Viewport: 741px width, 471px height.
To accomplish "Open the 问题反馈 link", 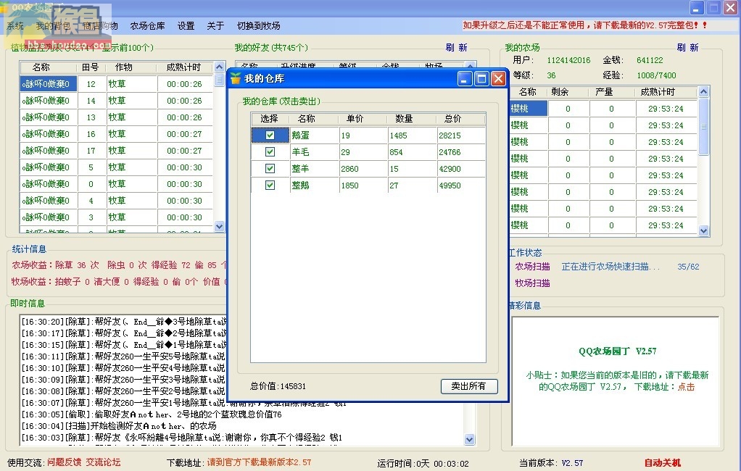I will 65,462.
